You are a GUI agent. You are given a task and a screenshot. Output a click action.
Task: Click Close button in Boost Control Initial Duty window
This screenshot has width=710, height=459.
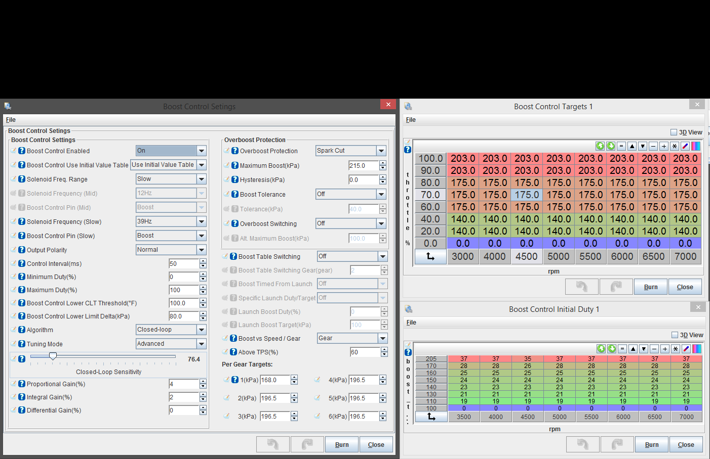686,445
